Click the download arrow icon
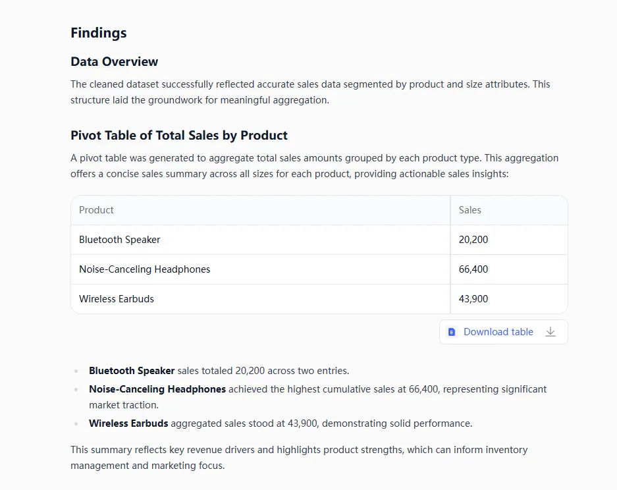617x490 pixels. pos(550,332)
